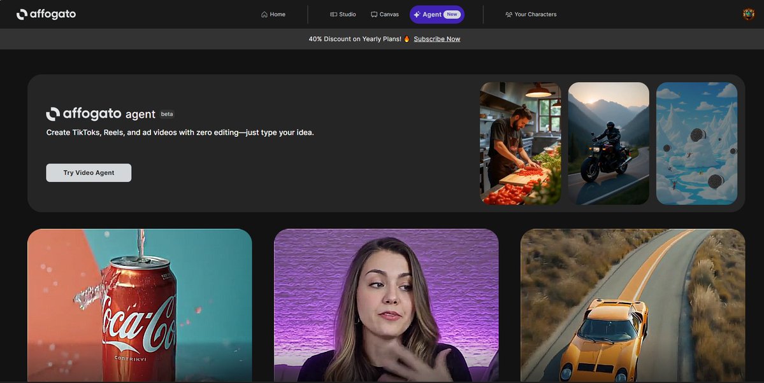
Task: Click the Try Video Agent button
Action: click(89, 173)
